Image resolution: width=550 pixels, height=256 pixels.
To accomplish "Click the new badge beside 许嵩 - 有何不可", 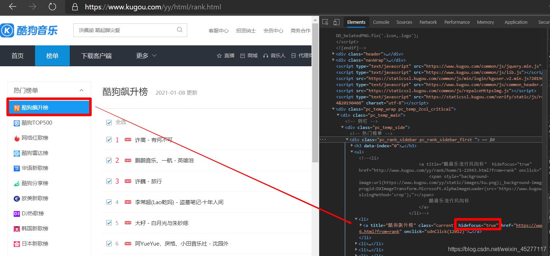I will (x=128, y=140).
